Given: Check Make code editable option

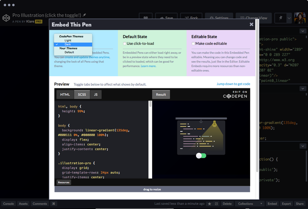Looking at the screenshot, I should coord(193,43).
